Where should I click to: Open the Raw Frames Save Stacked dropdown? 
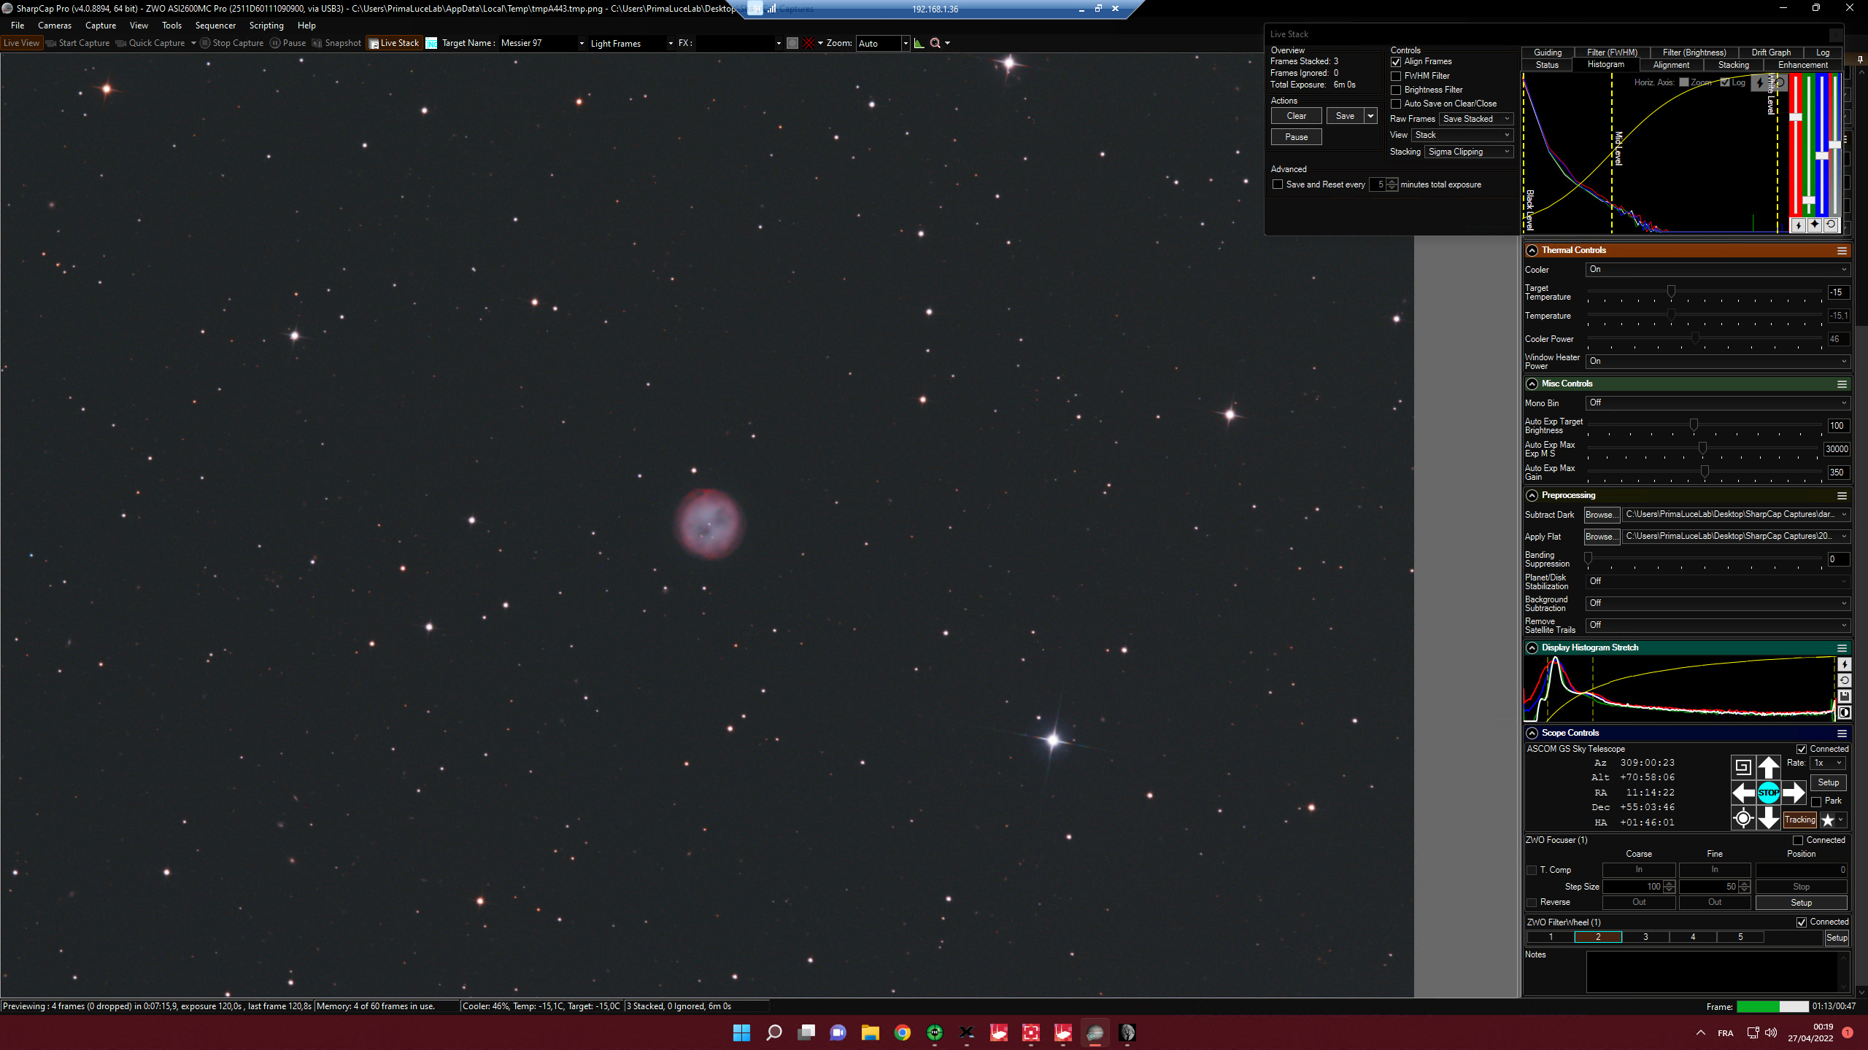coord(1476,119)
